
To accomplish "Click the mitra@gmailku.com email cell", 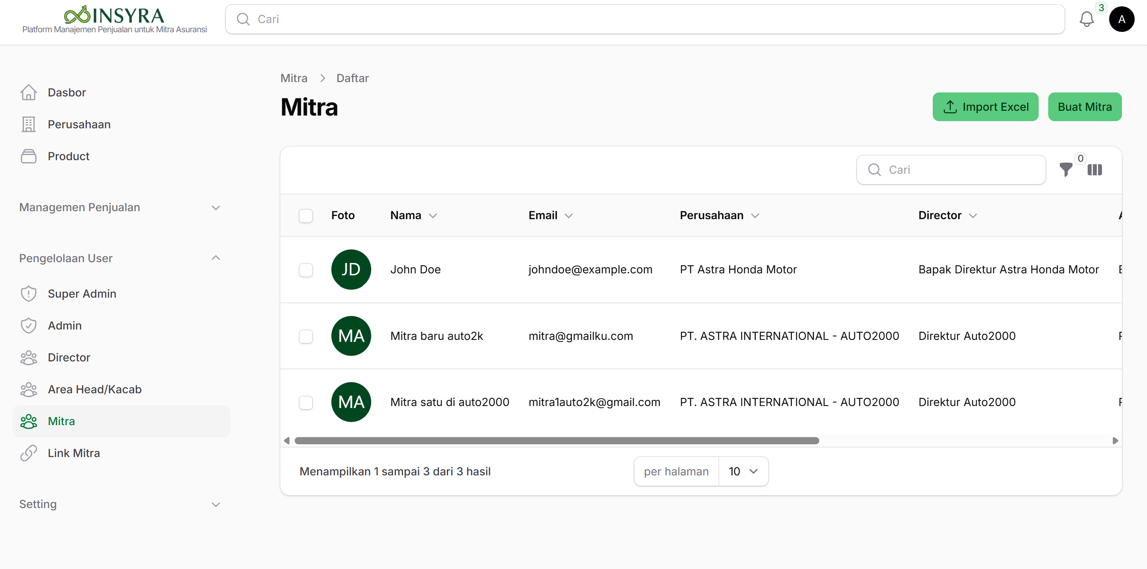I will [x=581, y=336].
